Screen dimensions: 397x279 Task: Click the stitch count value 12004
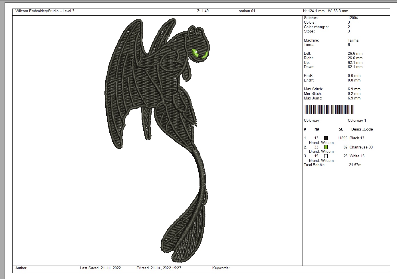(x=353, y=18)
